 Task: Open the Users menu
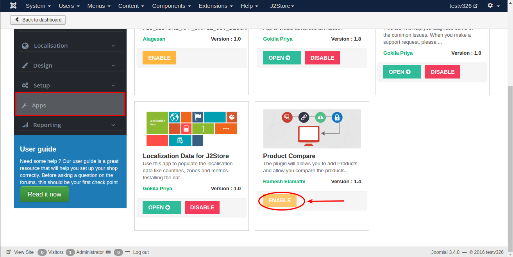click(69, 6)
